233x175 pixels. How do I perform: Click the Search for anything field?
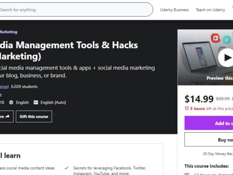coord(76,10)
